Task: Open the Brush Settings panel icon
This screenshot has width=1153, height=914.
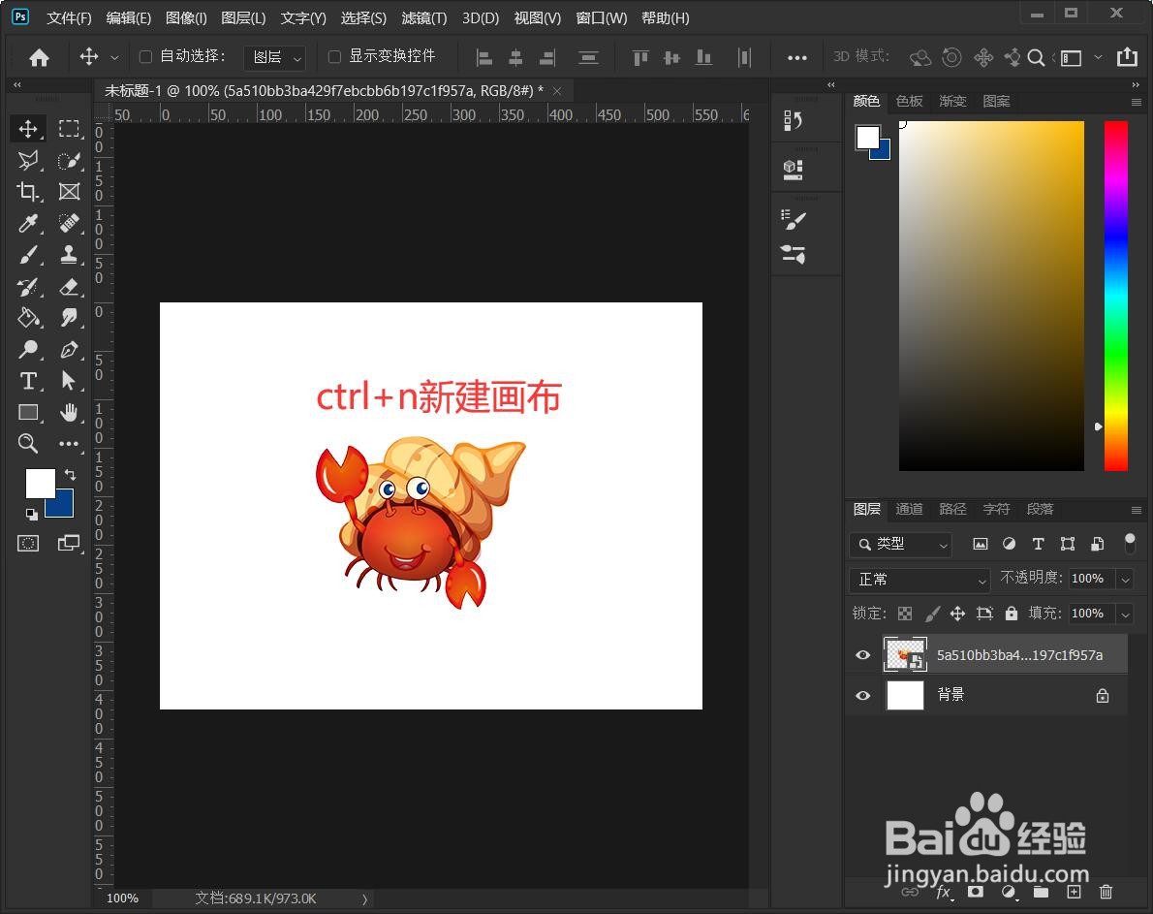Action: (x=793, y=219)
